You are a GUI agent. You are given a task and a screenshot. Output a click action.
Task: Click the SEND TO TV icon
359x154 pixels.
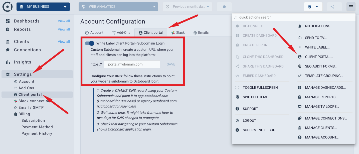[300, 38]
